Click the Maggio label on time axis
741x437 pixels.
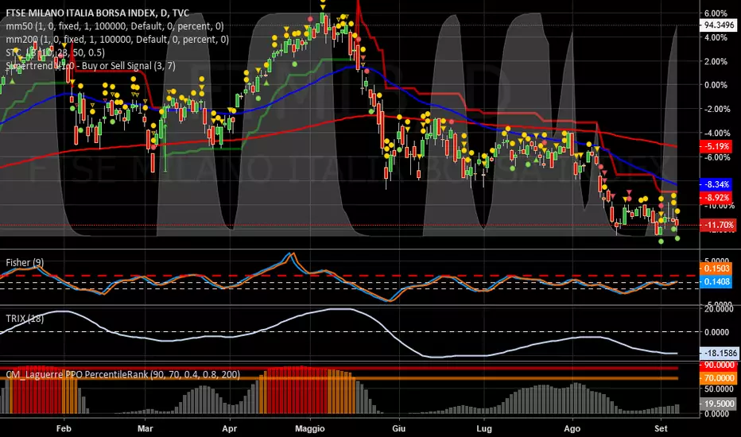click(x=310, y=428)
